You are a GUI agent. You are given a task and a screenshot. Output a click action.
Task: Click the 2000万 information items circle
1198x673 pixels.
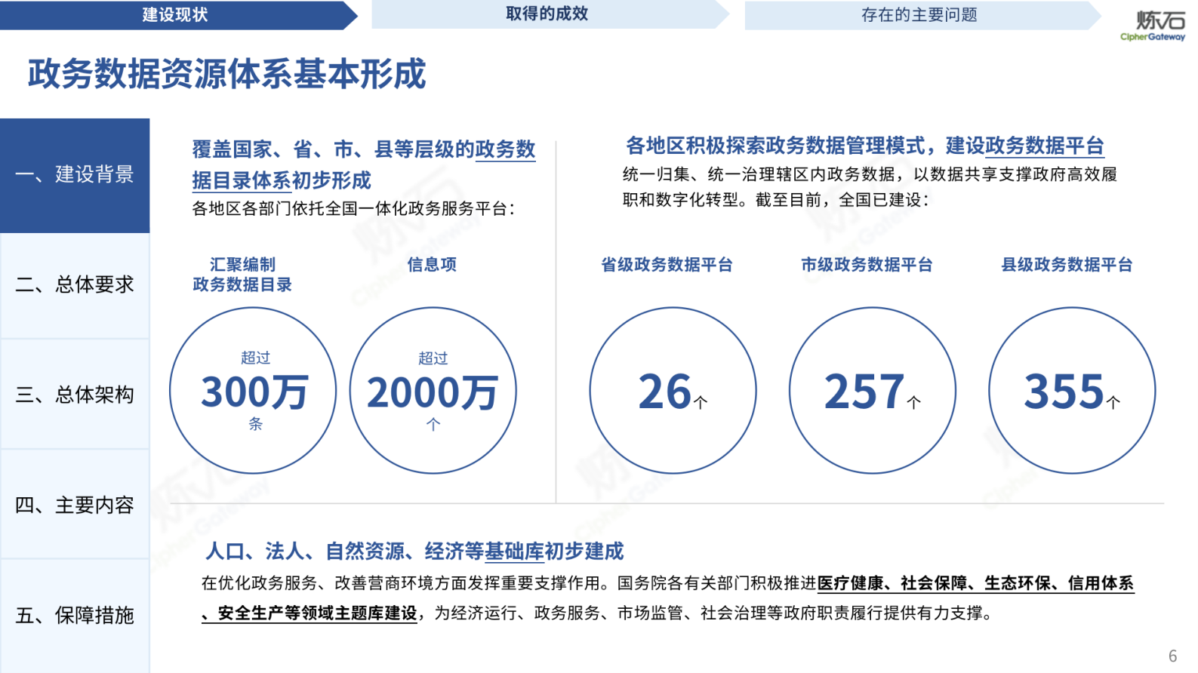tap(433, 390)
